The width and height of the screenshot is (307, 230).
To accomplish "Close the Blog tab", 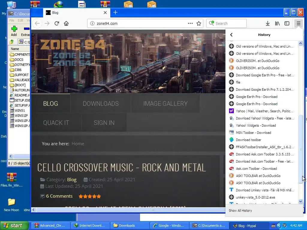I will point(105,13).
